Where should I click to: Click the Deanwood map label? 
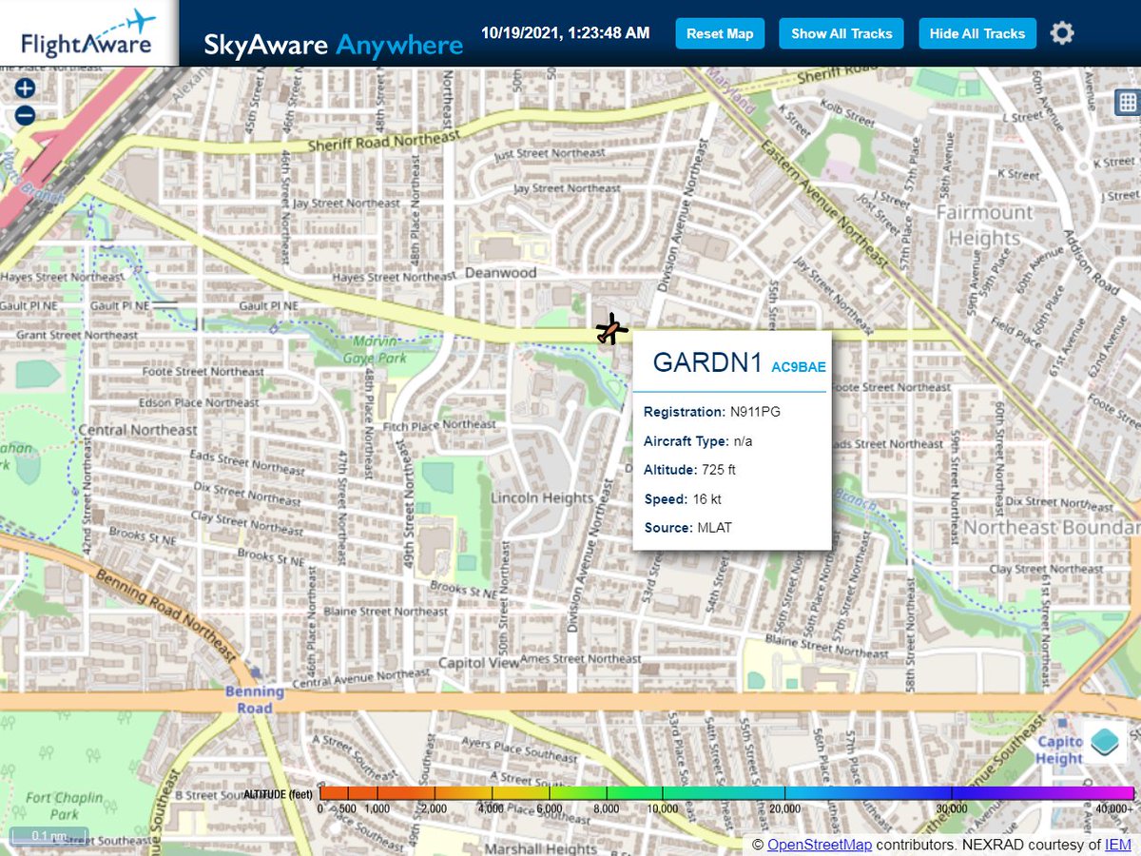(x=501, y=273)
